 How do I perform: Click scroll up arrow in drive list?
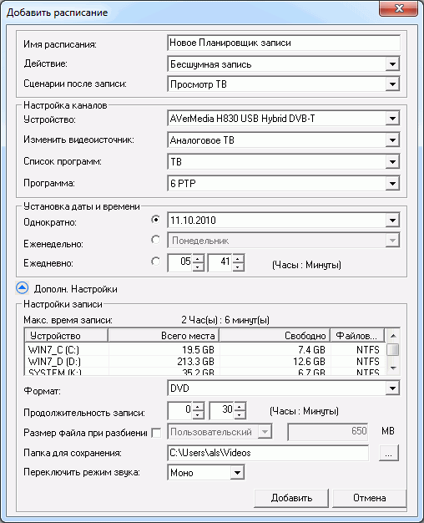pos(393,336)
